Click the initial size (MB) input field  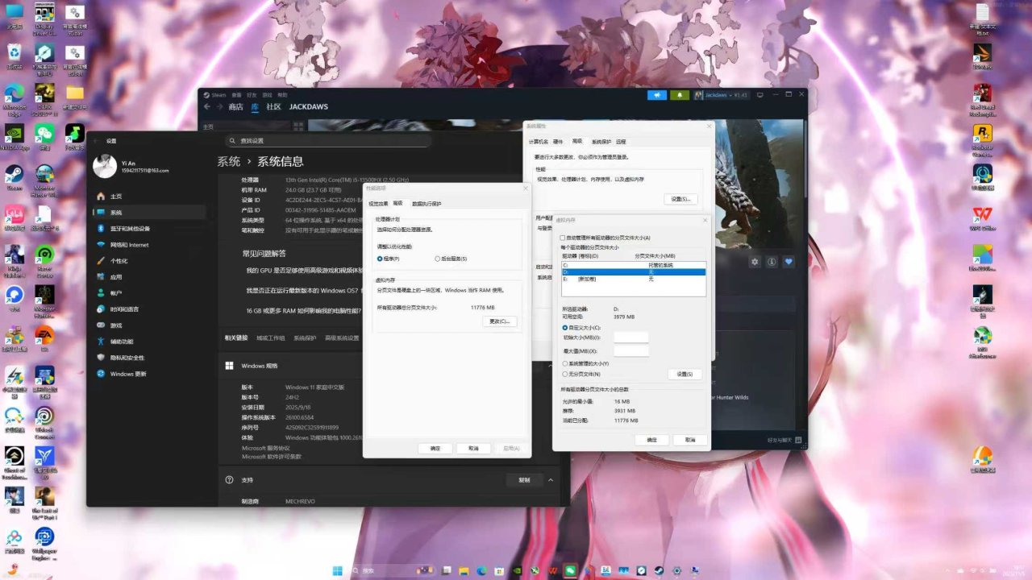point(630,338)
